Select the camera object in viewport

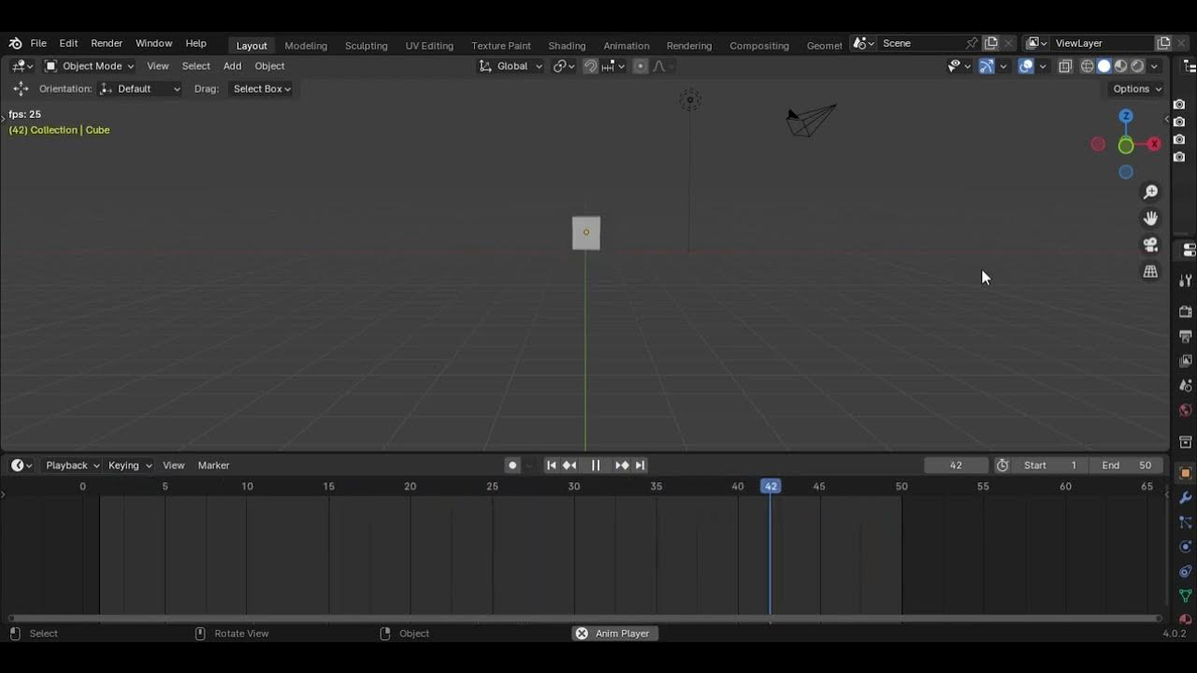[x=810, y=121]
